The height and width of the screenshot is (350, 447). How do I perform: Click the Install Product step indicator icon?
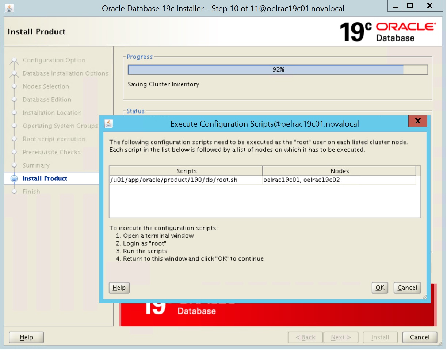click(x=14, y=178)
